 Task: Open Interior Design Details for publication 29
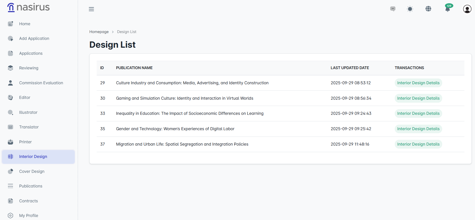pyautogui.click(x=418, y=83)
